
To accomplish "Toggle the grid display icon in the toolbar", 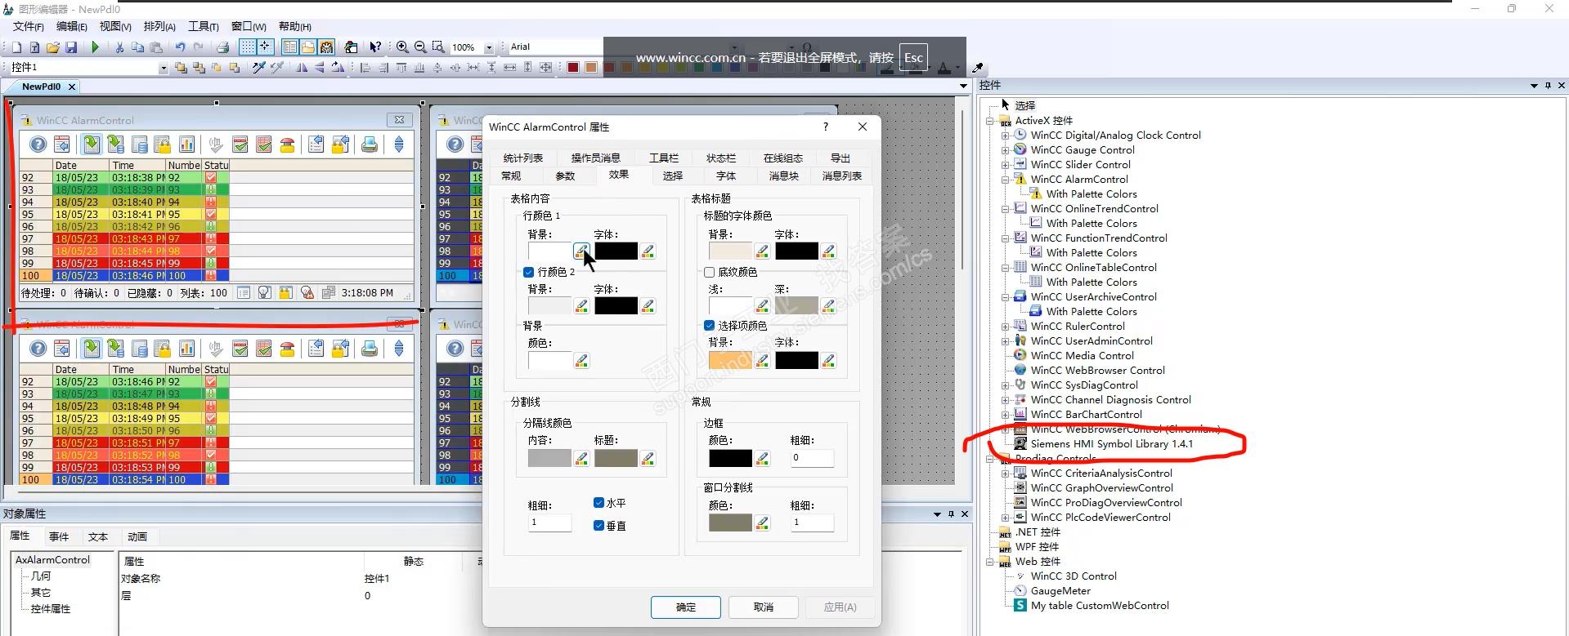I will pyautogui.click(x=247, y=47).
